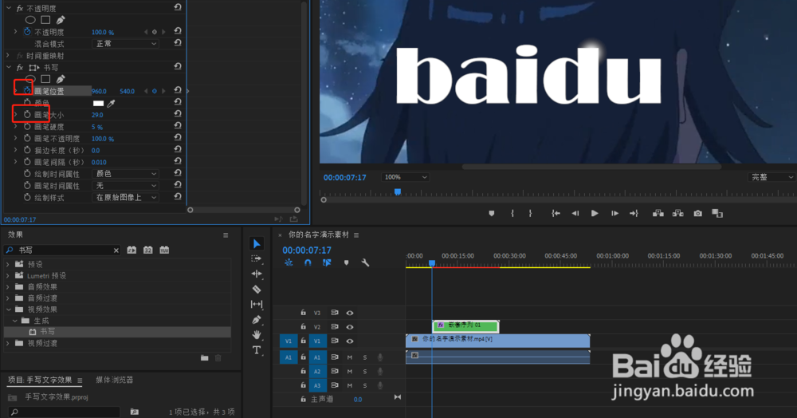This screenshot has height=418, width=797.
Task: Hide track V2 output eye
Action: click(x=350, y=327)
